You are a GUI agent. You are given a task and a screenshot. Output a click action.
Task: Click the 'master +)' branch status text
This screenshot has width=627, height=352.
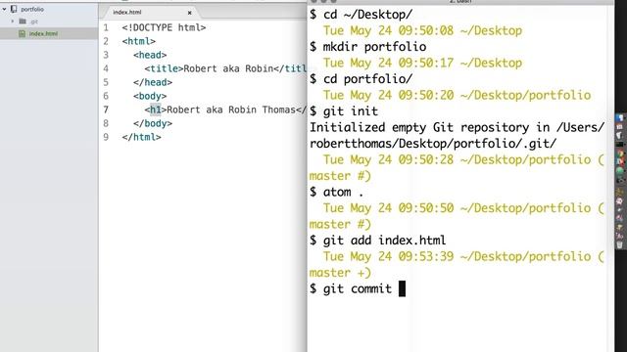[340, 273]
